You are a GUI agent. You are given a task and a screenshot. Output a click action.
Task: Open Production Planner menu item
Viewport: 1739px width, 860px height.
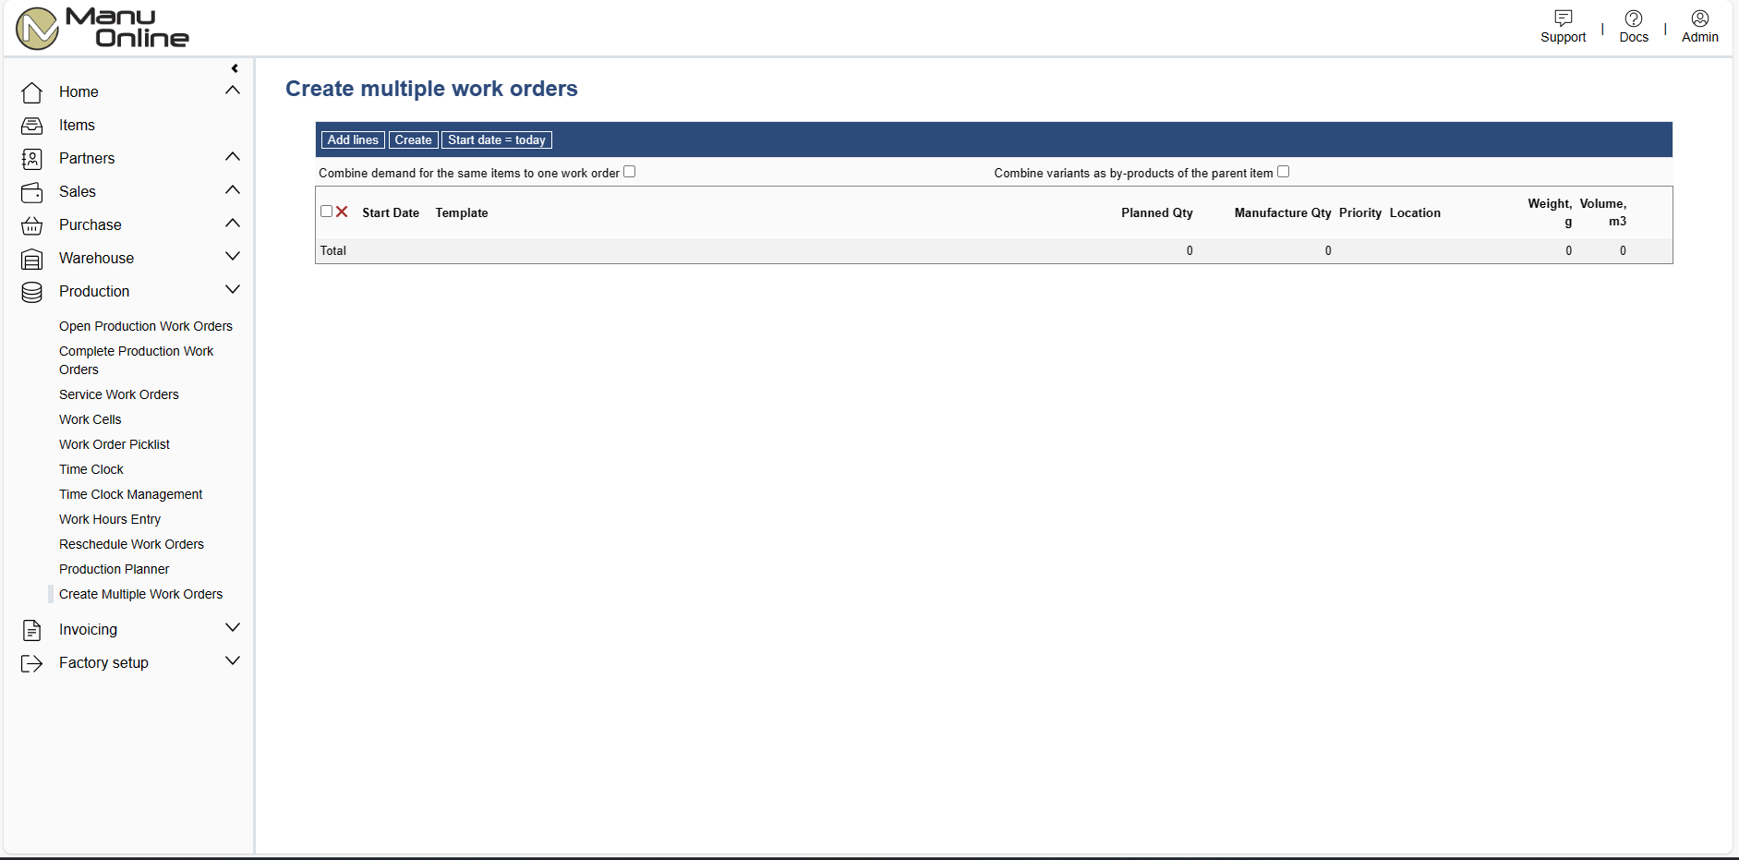pyautogui.click(x=115, y=569)
